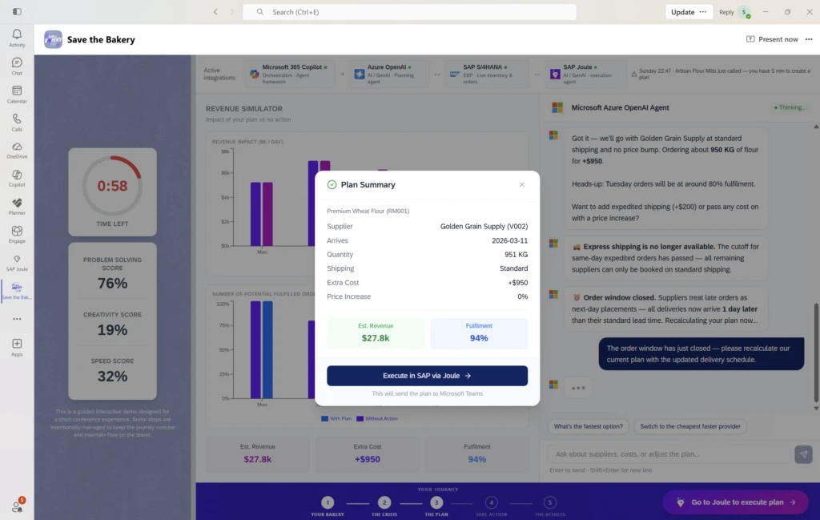Open Calls in the Teams sidebar
The image size is (820, 520).
coord(17,123)
